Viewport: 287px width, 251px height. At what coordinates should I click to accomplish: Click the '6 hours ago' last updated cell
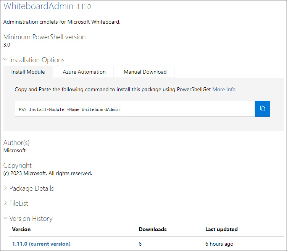click(x=219, y=244)
